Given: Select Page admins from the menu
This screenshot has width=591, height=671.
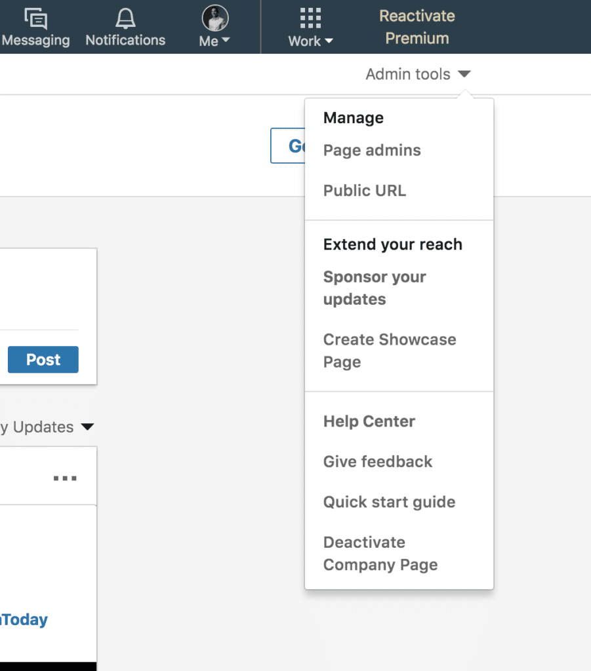Looking at the screenshot, I should pyautogui.click(x=372, y=150).
